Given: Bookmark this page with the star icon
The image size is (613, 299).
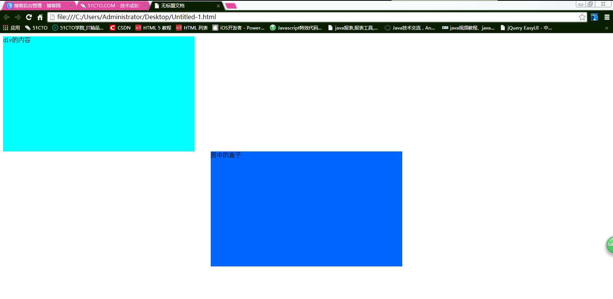Looking at the screenshot, I should (x=582, y=17).
